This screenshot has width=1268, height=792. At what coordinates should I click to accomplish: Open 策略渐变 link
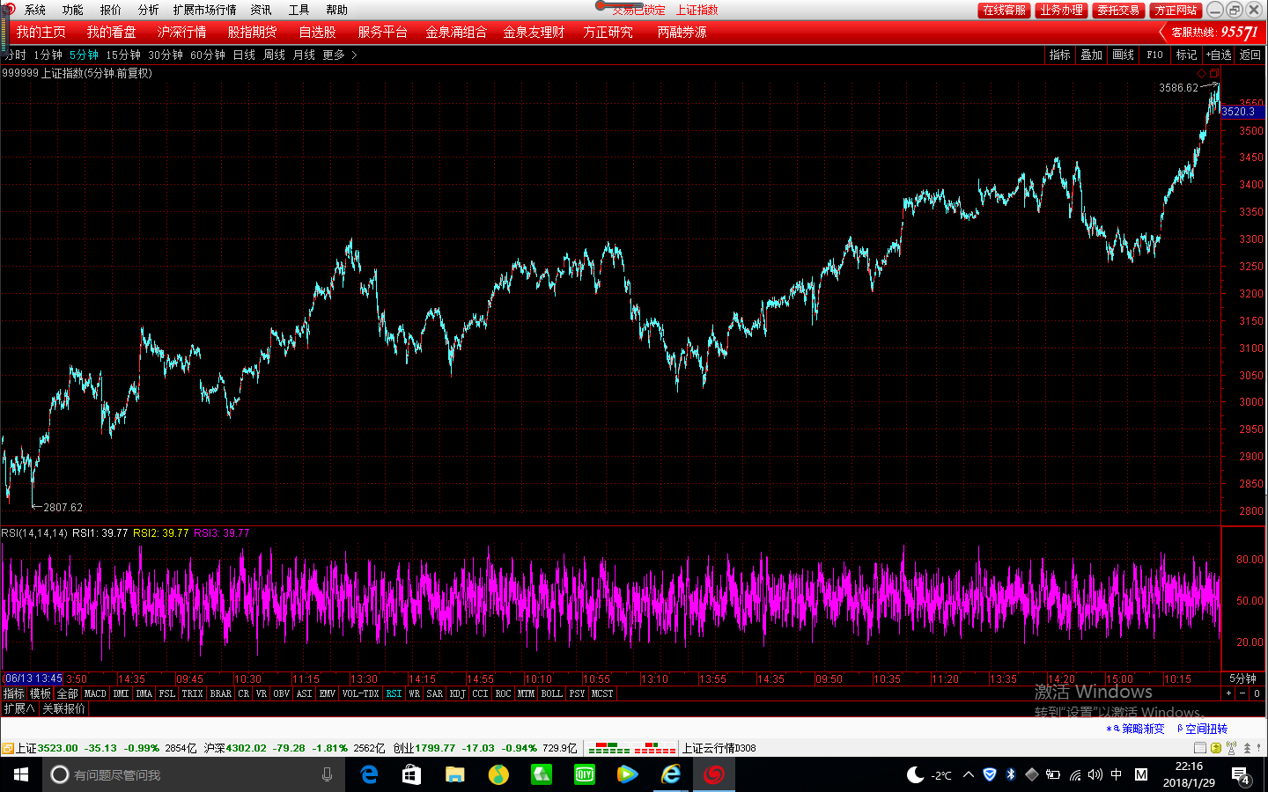point(1142,729)
